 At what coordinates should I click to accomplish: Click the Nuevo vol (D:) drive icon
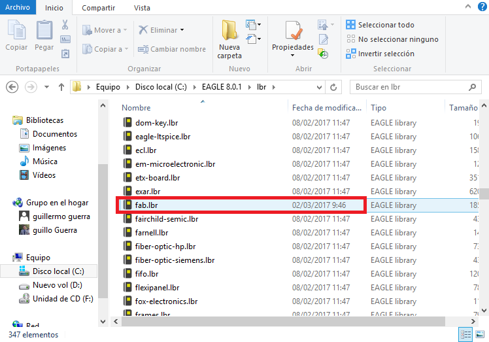[x=24, y=286]
